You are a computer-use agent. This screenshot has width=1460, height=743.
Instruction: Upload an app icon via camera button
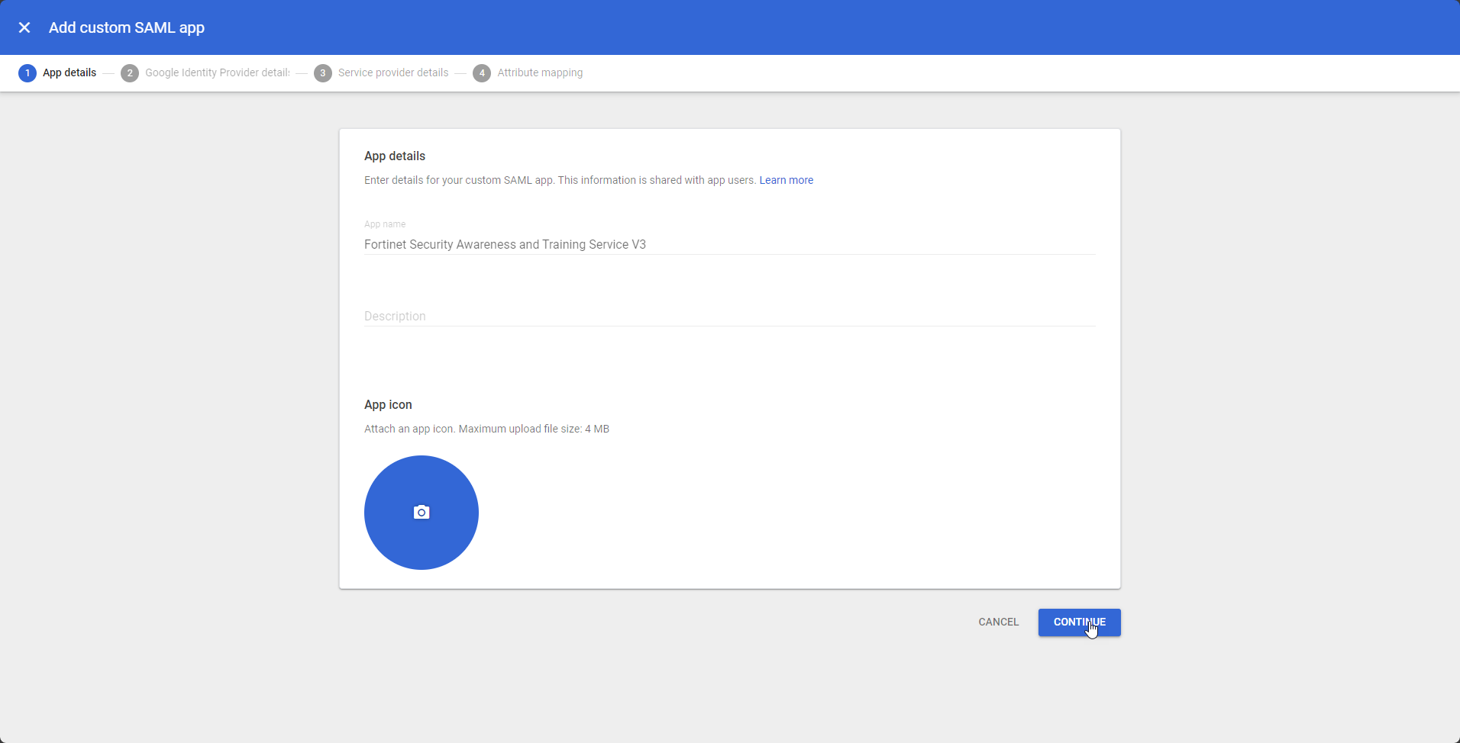(422, 513)
